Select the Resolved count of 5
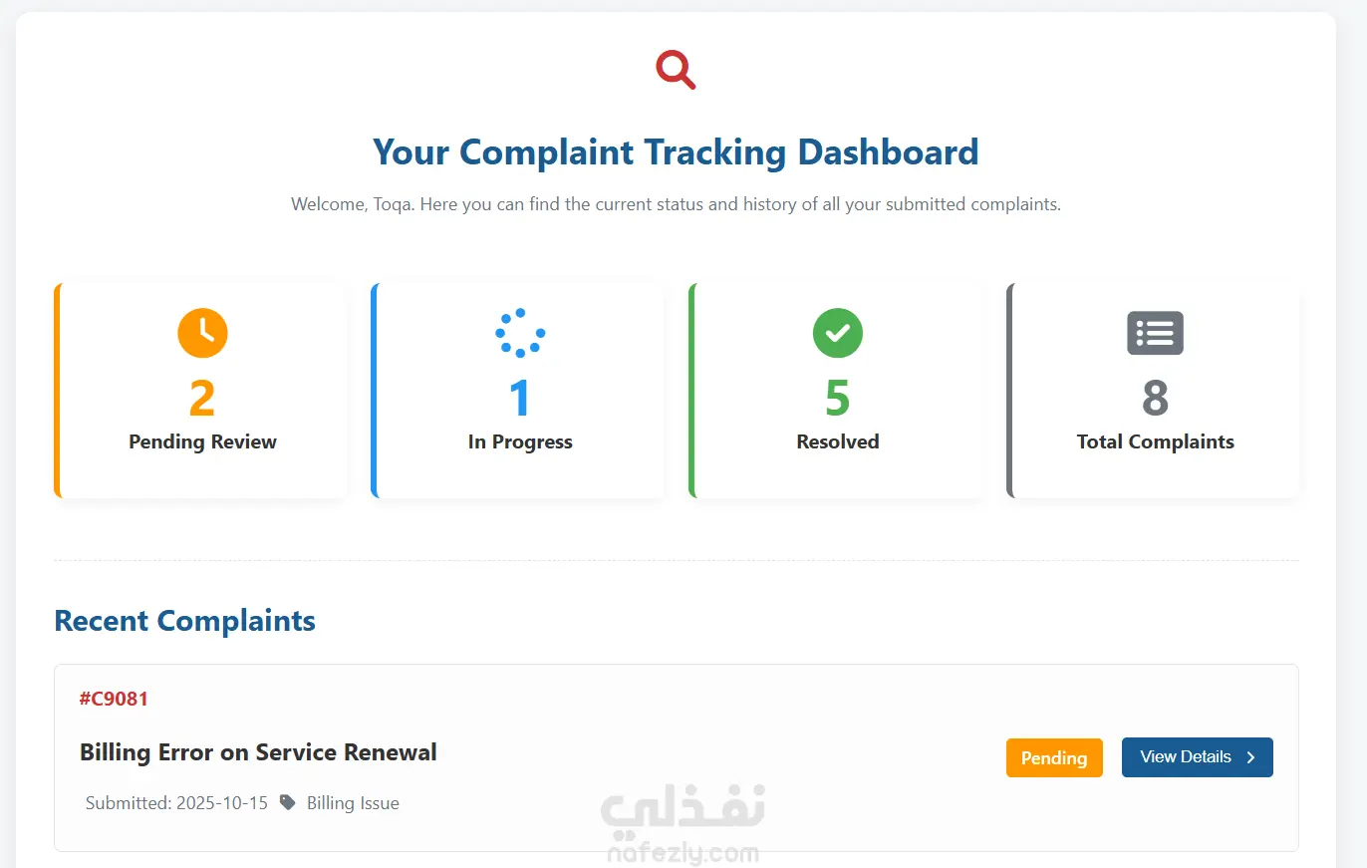This screenshot has width=1367, height=868. click(x=838, y=399)
